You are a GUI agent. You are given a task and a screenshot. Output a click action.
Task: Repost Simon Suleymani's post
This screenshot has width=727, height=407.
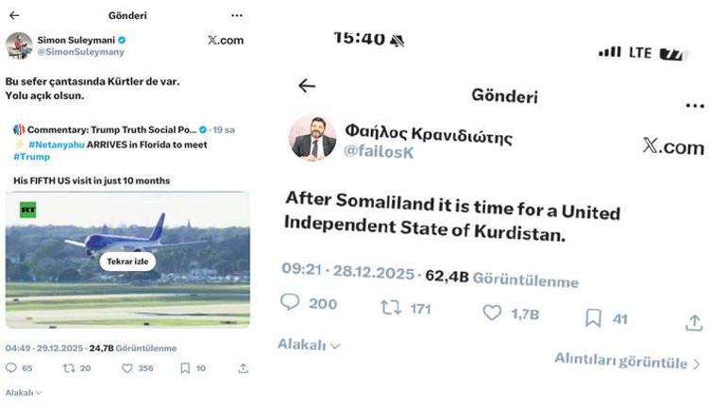[x=68, y=368]
